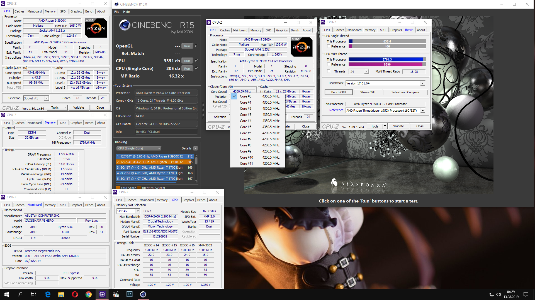Image resolution: width=535 pixels, height=300 pixels.
Task: Click title bar icon of CPU-Z Memory window
Action: 3,115
